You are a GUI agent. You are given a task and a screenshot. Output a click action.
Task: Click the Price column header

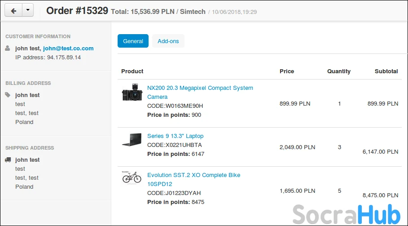point(287,71)
